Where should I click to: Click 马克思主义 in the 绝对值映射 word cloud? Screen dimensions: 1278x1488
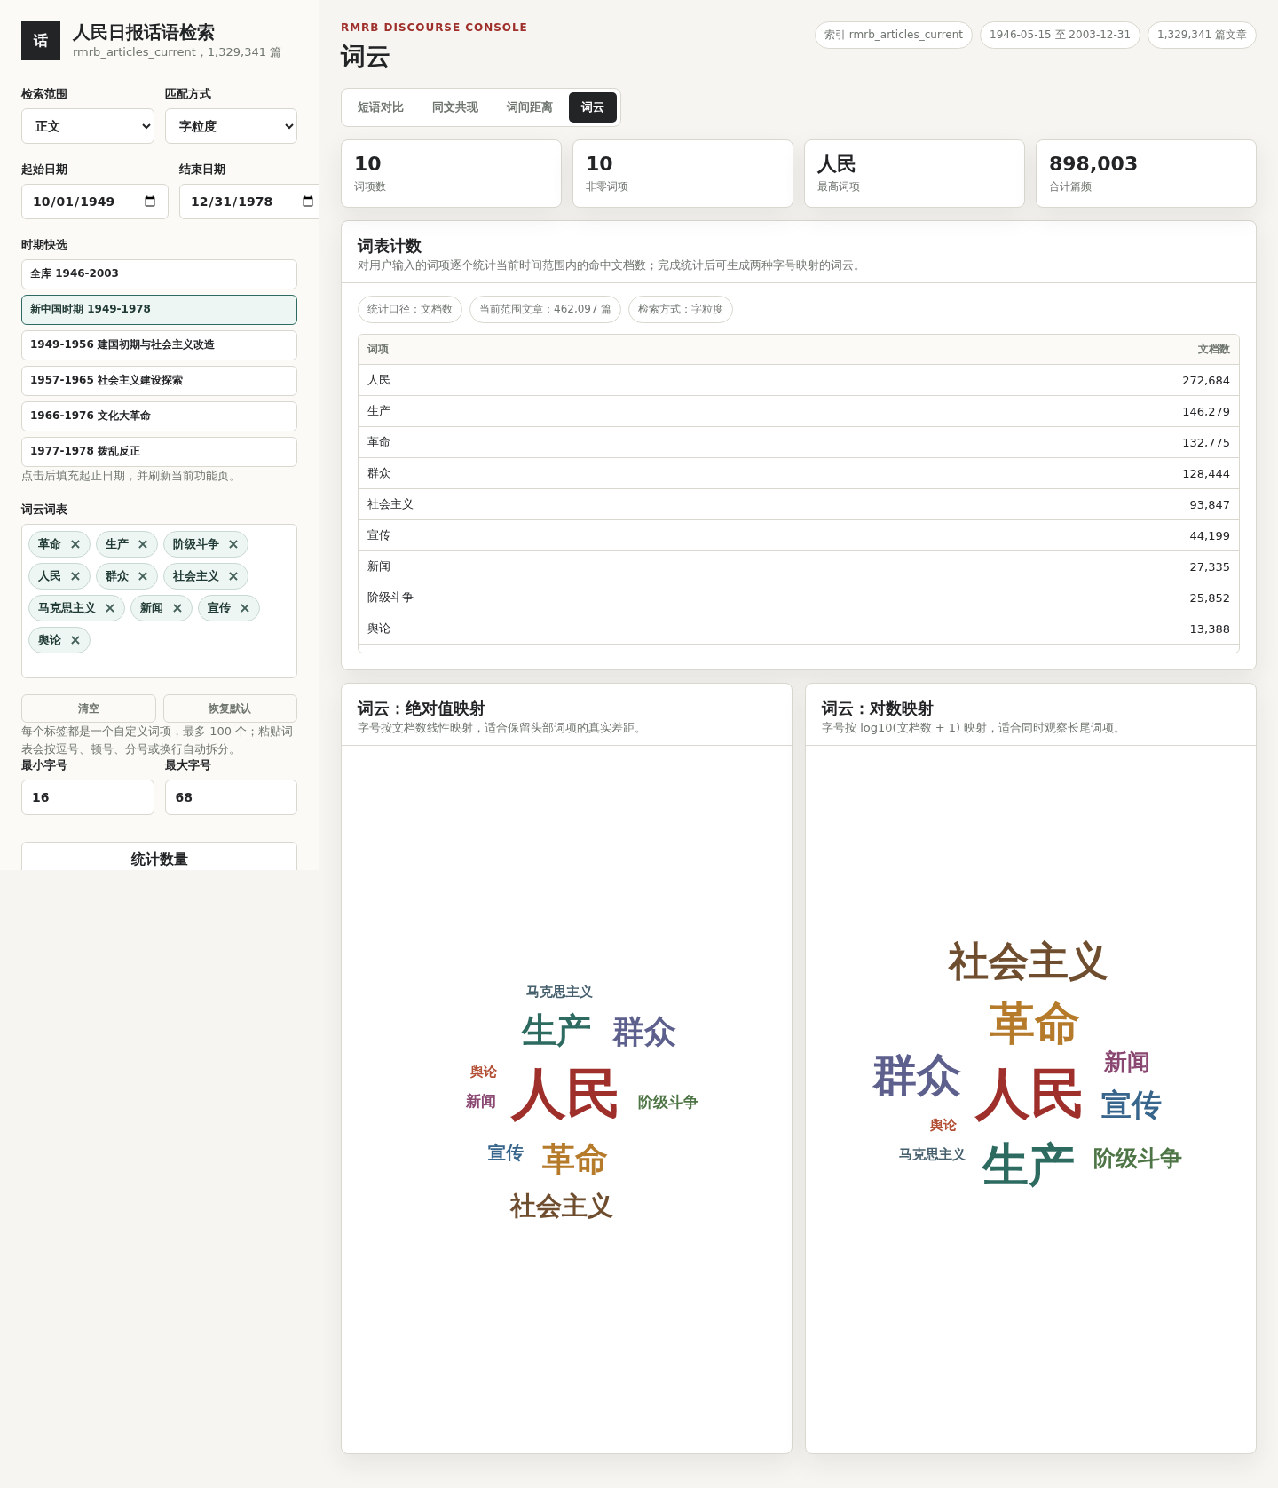tap(559, 992)
